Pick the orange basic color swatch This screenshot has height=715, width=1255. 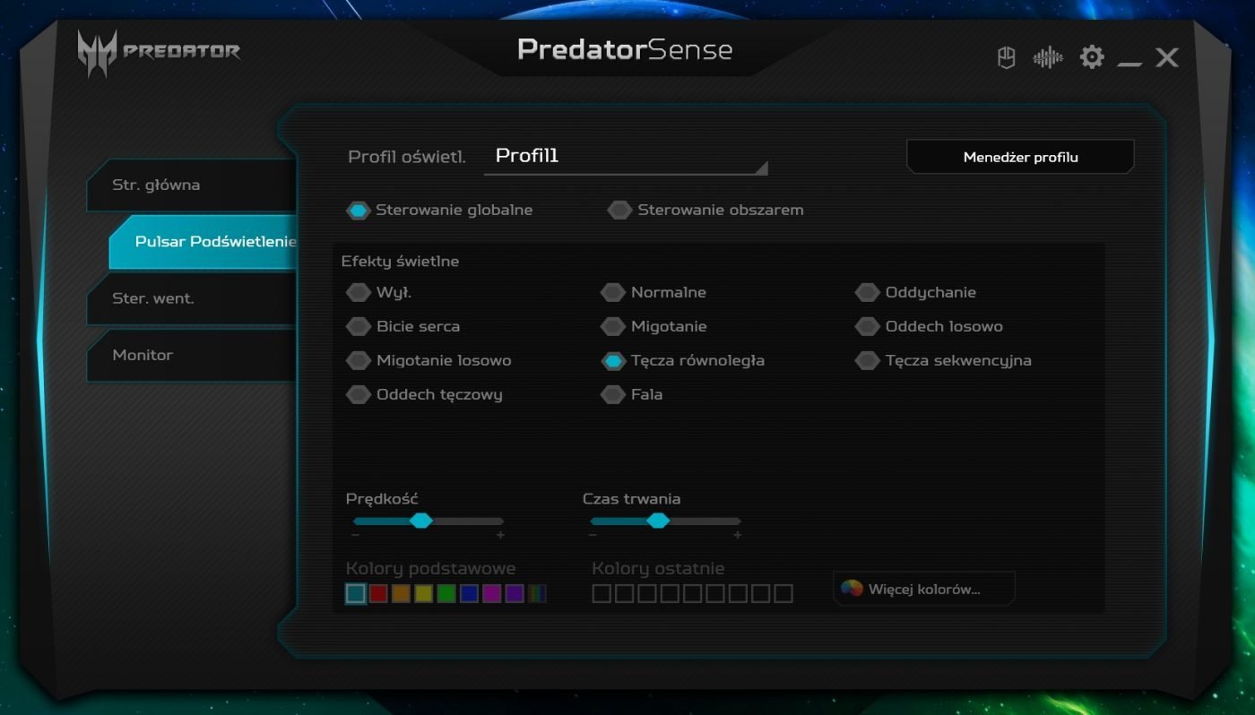point(401,594)
